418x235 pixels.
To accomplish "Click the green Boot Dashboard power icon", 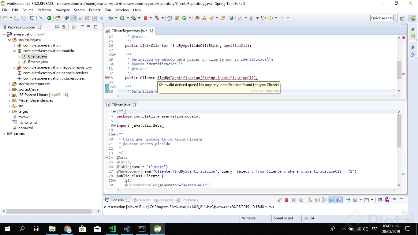I will (x=49, y=18).
